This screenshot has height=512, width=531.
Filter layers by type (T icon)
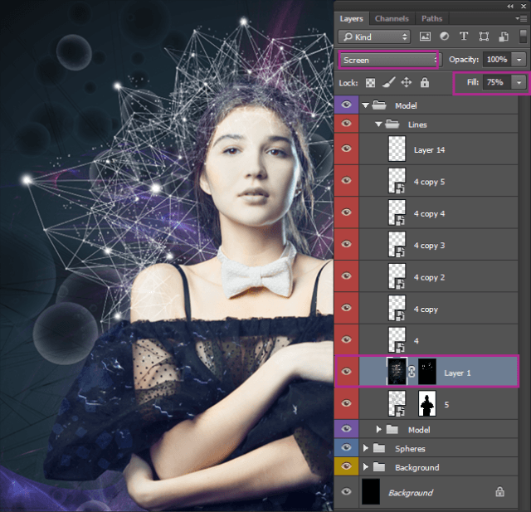click(x=464, y=37)
